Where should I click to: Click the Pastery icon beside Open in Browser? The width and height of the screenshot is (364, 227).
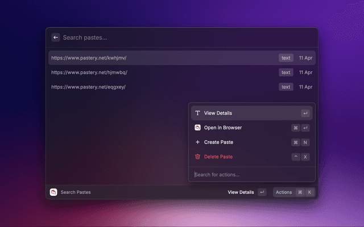coord(197,128)
